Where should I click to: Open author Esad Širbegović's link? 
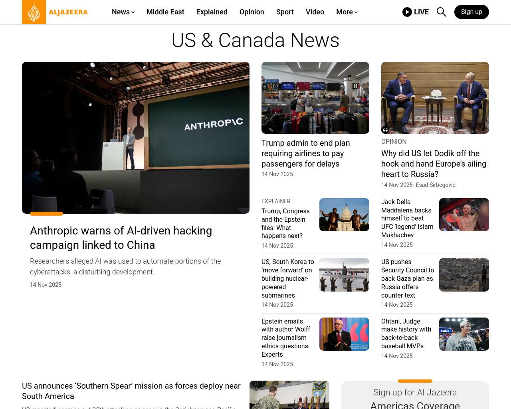(x=435, y=185)
